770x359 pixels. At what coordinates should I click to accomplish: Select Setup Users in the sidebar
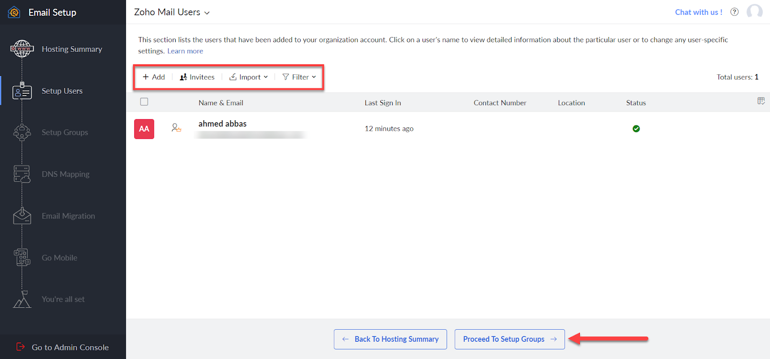click(62, 91)
